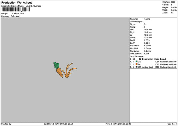The width and height of the screenshot is (178, 126).
Task: Click thread code 1007
Action: (157, 67)
